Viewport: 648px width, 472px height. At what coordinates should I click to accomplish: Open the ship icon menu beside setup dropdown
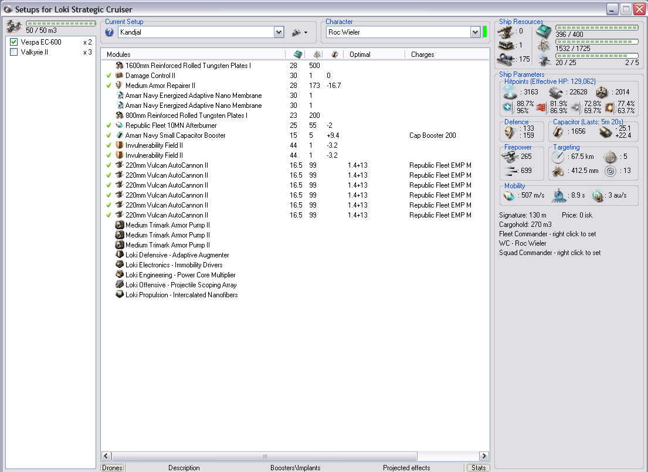coord(300,32)
